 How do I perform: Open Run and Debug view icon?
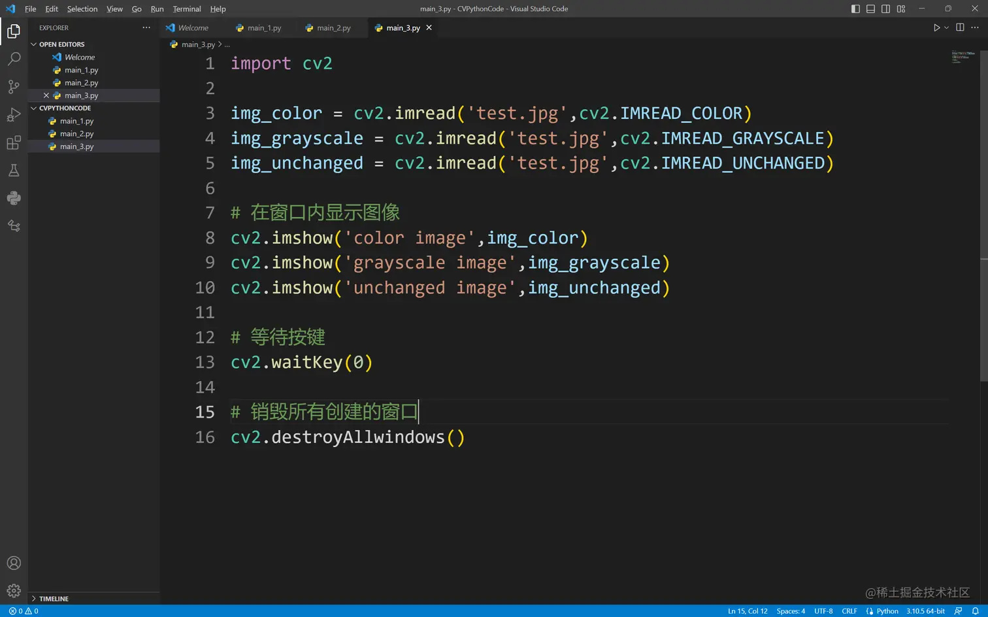coord(14,115)
